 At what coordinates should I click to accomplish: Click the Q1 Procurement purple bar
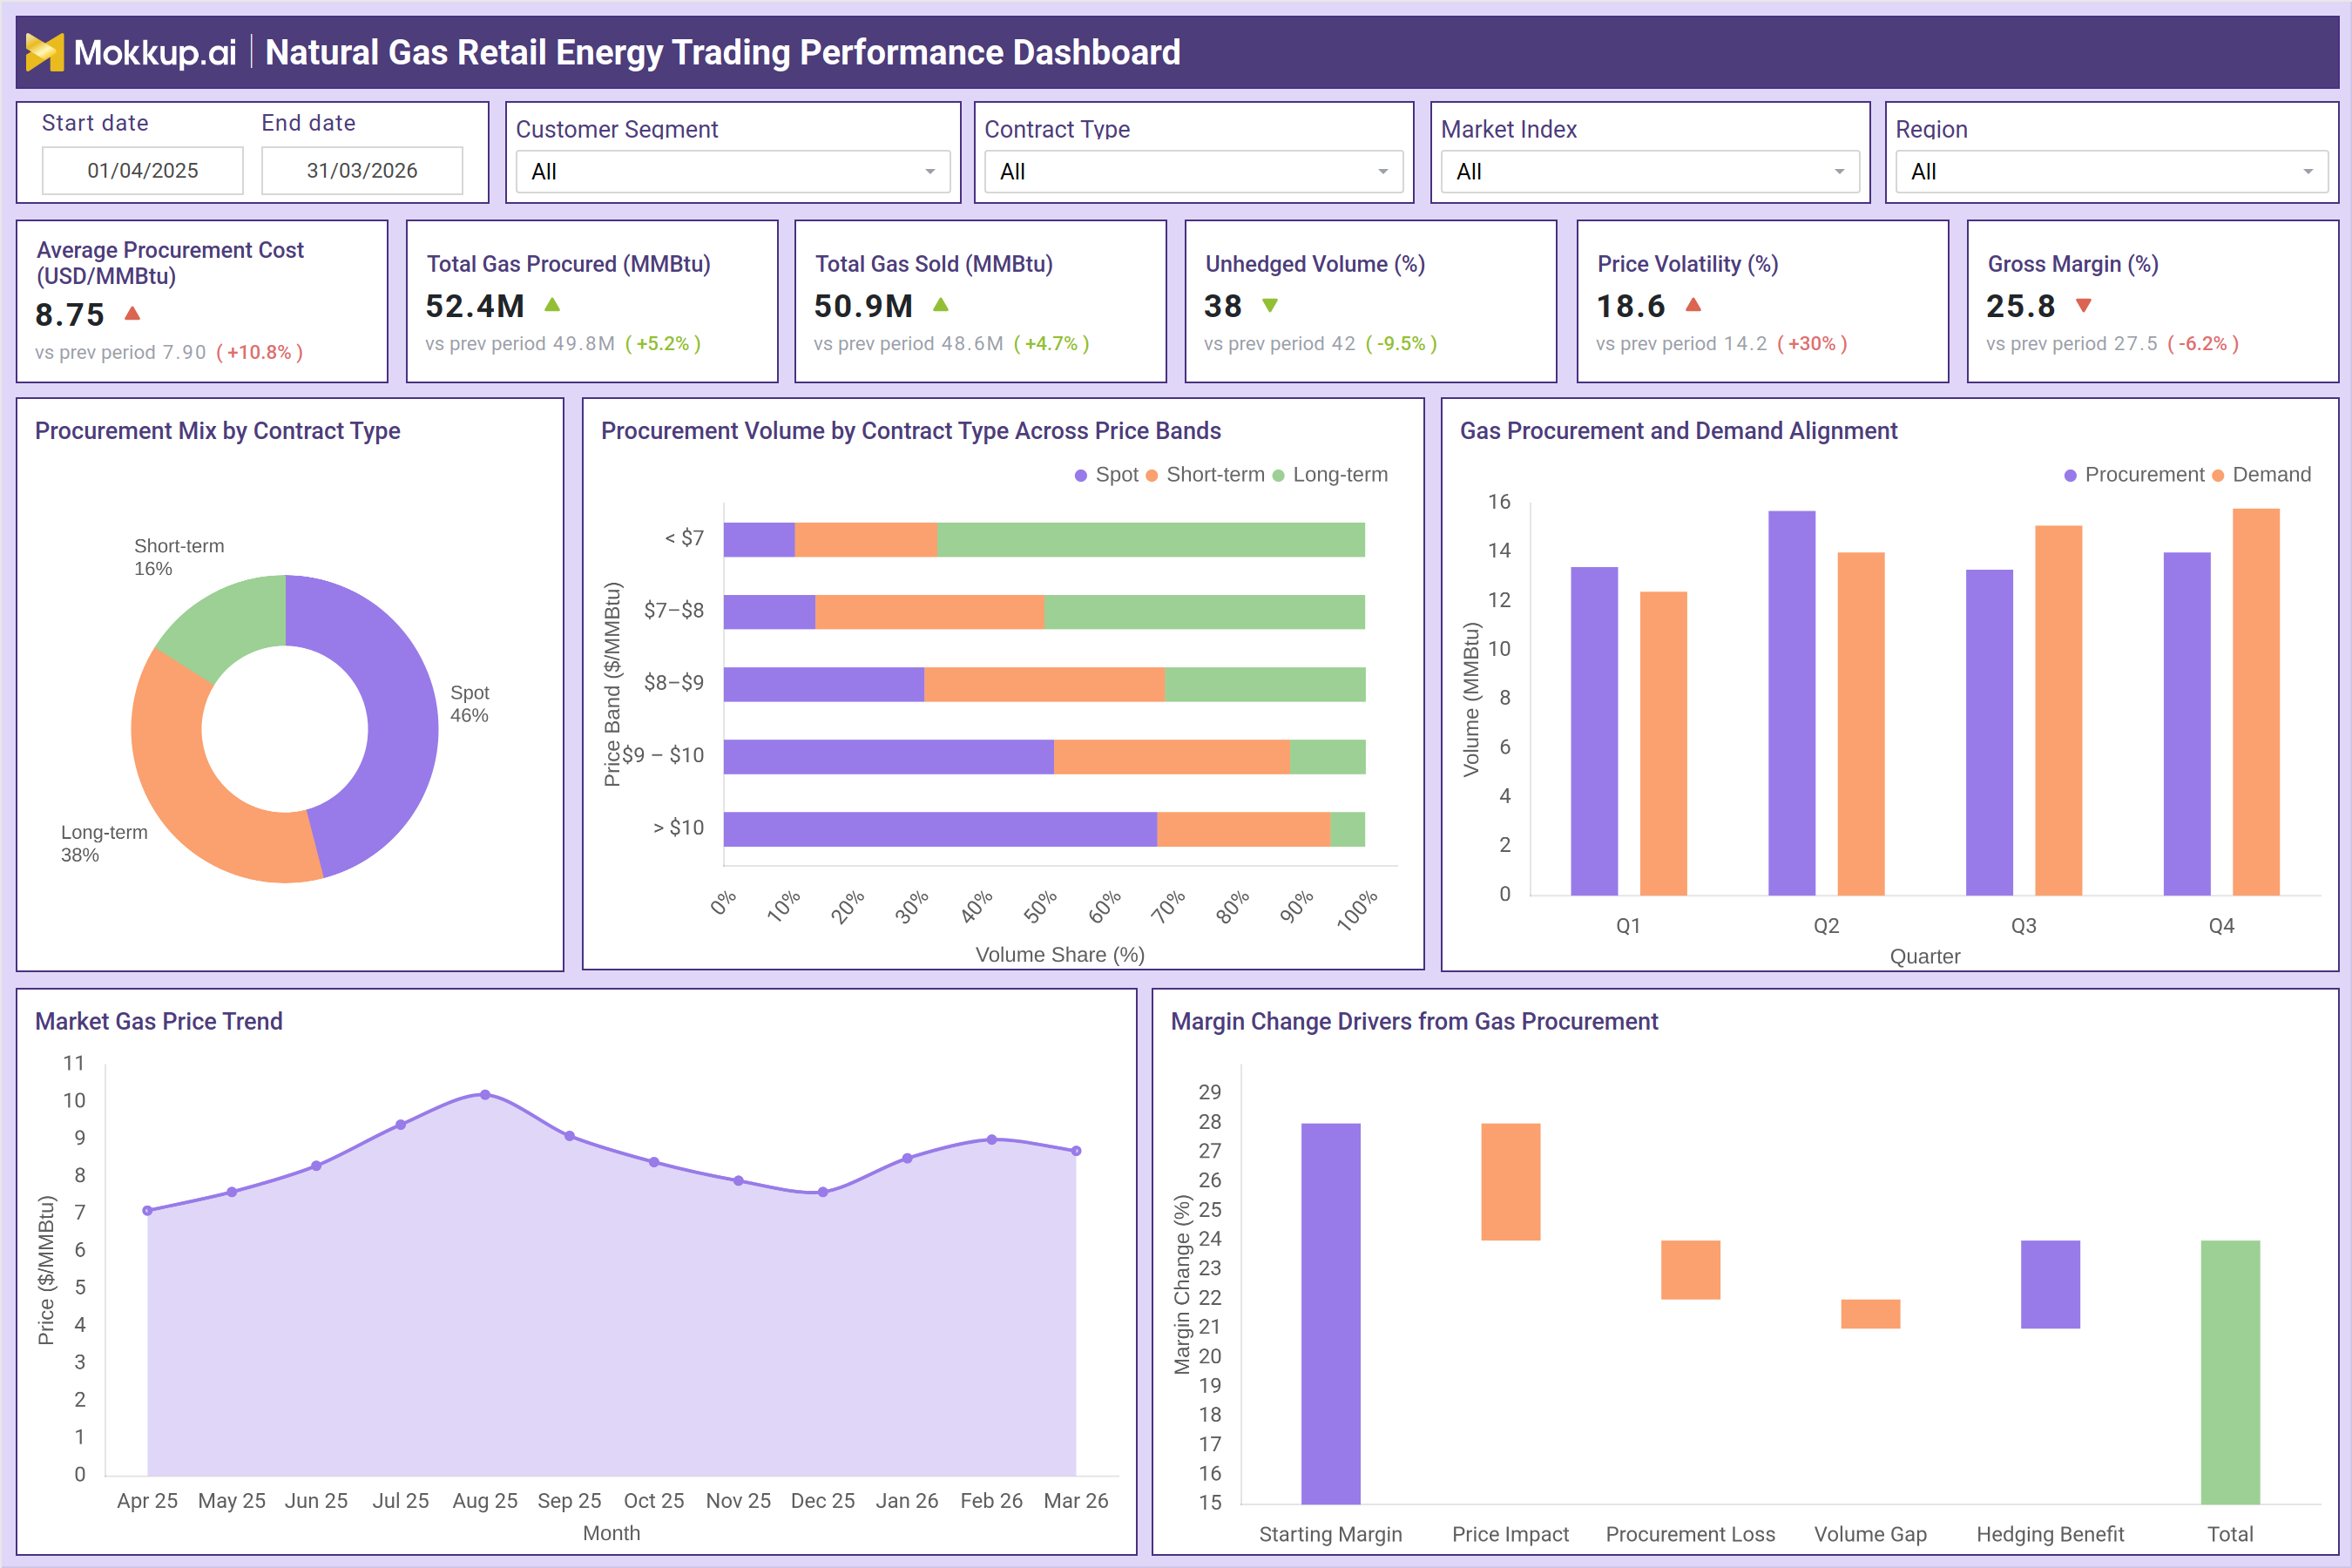pos(1594,731)
